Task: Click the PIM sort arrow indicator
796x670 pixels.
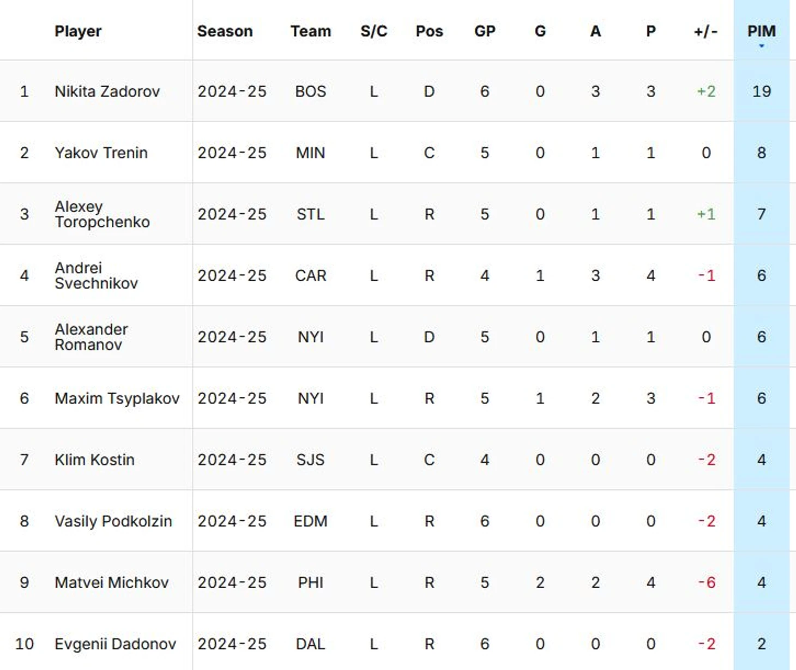Action: tap(762, 46)
